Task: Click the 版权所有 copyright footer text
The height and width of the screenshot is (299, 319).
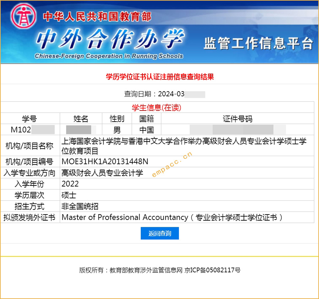Action: (x=160, y=270)
